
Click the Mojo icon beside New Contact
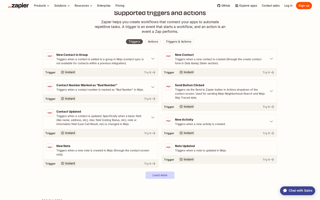168,56
